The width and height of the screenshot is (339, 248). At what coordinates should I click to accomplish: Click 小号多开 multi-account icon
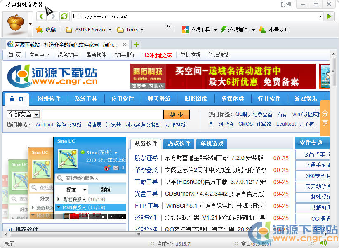coord(262,30)
